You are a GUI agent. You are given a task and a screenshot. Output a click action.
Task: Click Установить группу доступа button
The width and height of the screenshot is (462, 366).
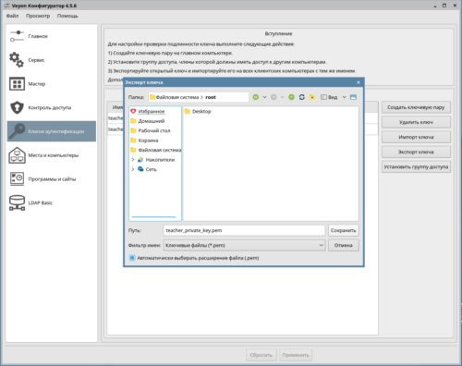click(x=416, y=166)
